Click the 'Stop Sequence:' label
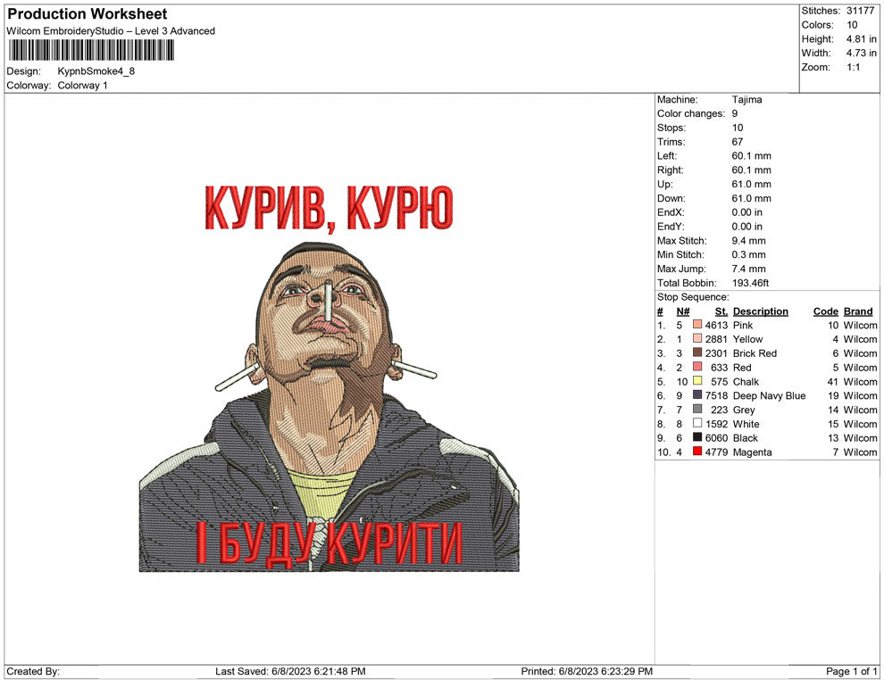This screenshot has width=884, height=680. [x=693, y=297]
